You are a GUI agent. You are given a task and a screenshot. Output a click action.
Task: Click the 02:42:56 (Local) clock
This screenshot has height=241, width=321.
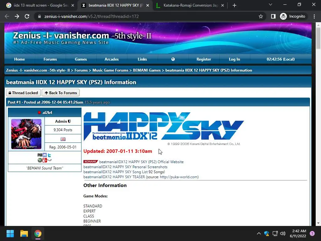click(x=281, y=59)
